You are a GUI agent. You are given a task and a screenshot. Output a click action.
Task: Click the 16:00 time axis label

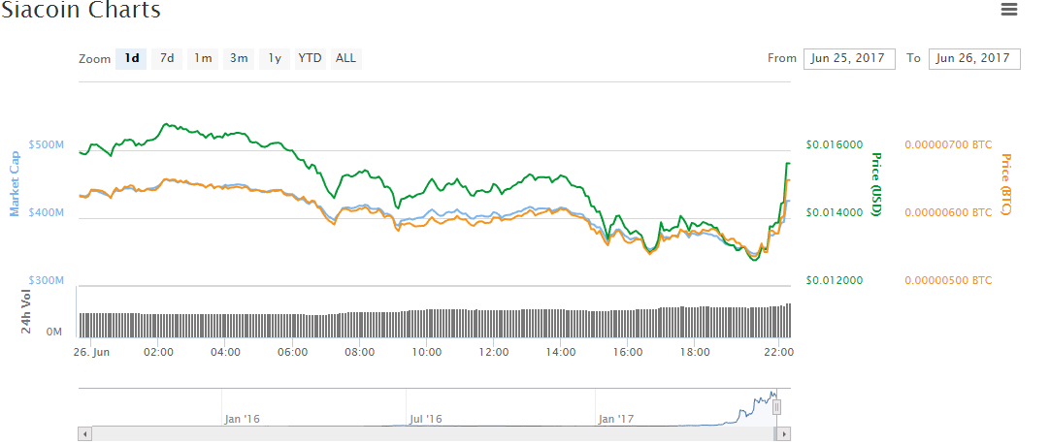(628, 351)
